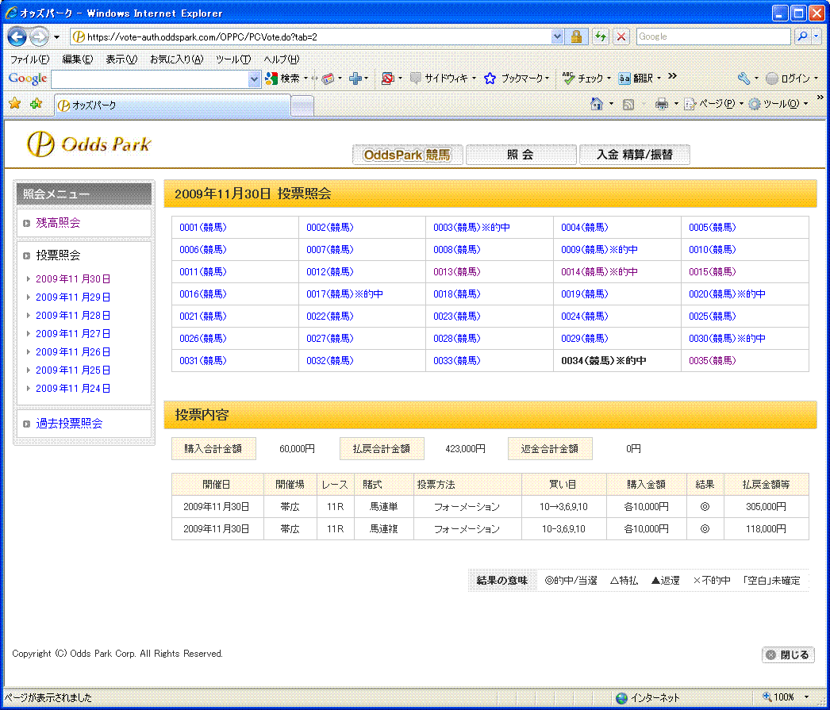Open a new blank browser tab
Screen dimensions: 830x710
tap(302, 106)
